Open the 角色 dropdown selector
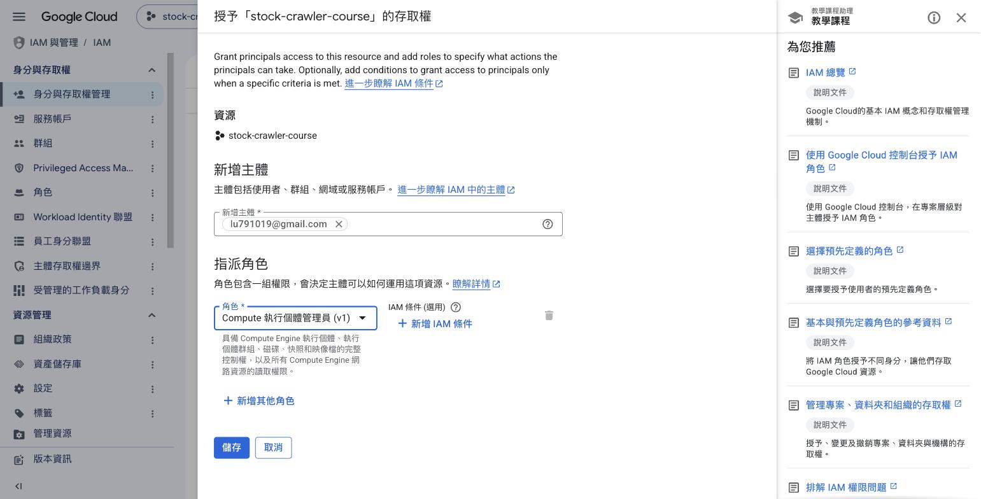The image size is (981, 499). (x=295, y=318)
